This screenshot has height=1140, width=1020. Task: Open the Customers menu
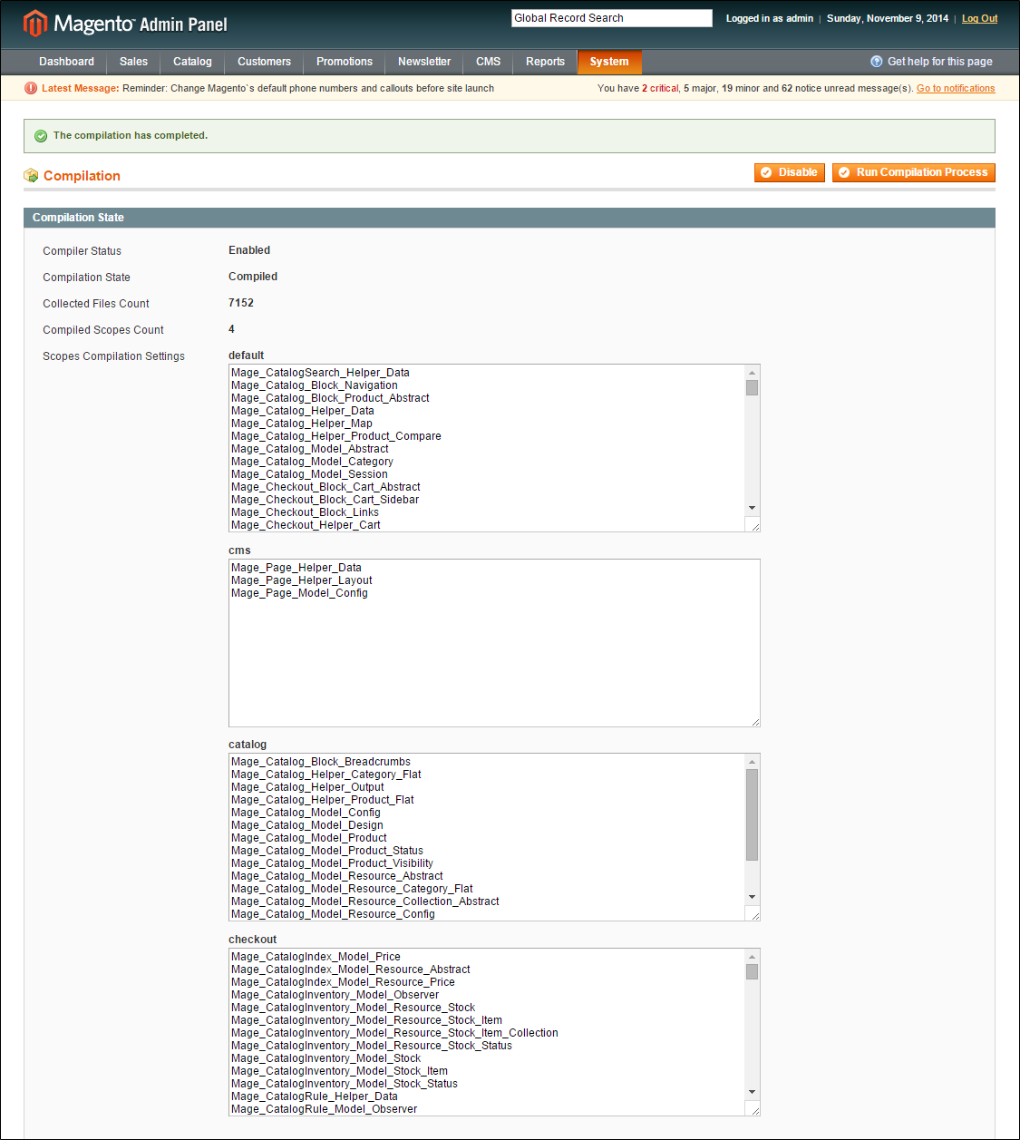[x=264, y=62]
